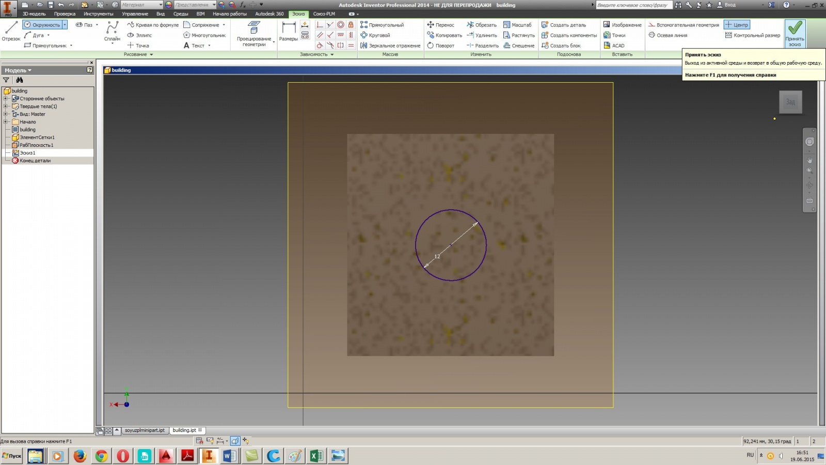Image resolution: width=826 pixels, height=465 pixels.
Task: Toggle Контрольный размер driven dimension
Action: 753,35
